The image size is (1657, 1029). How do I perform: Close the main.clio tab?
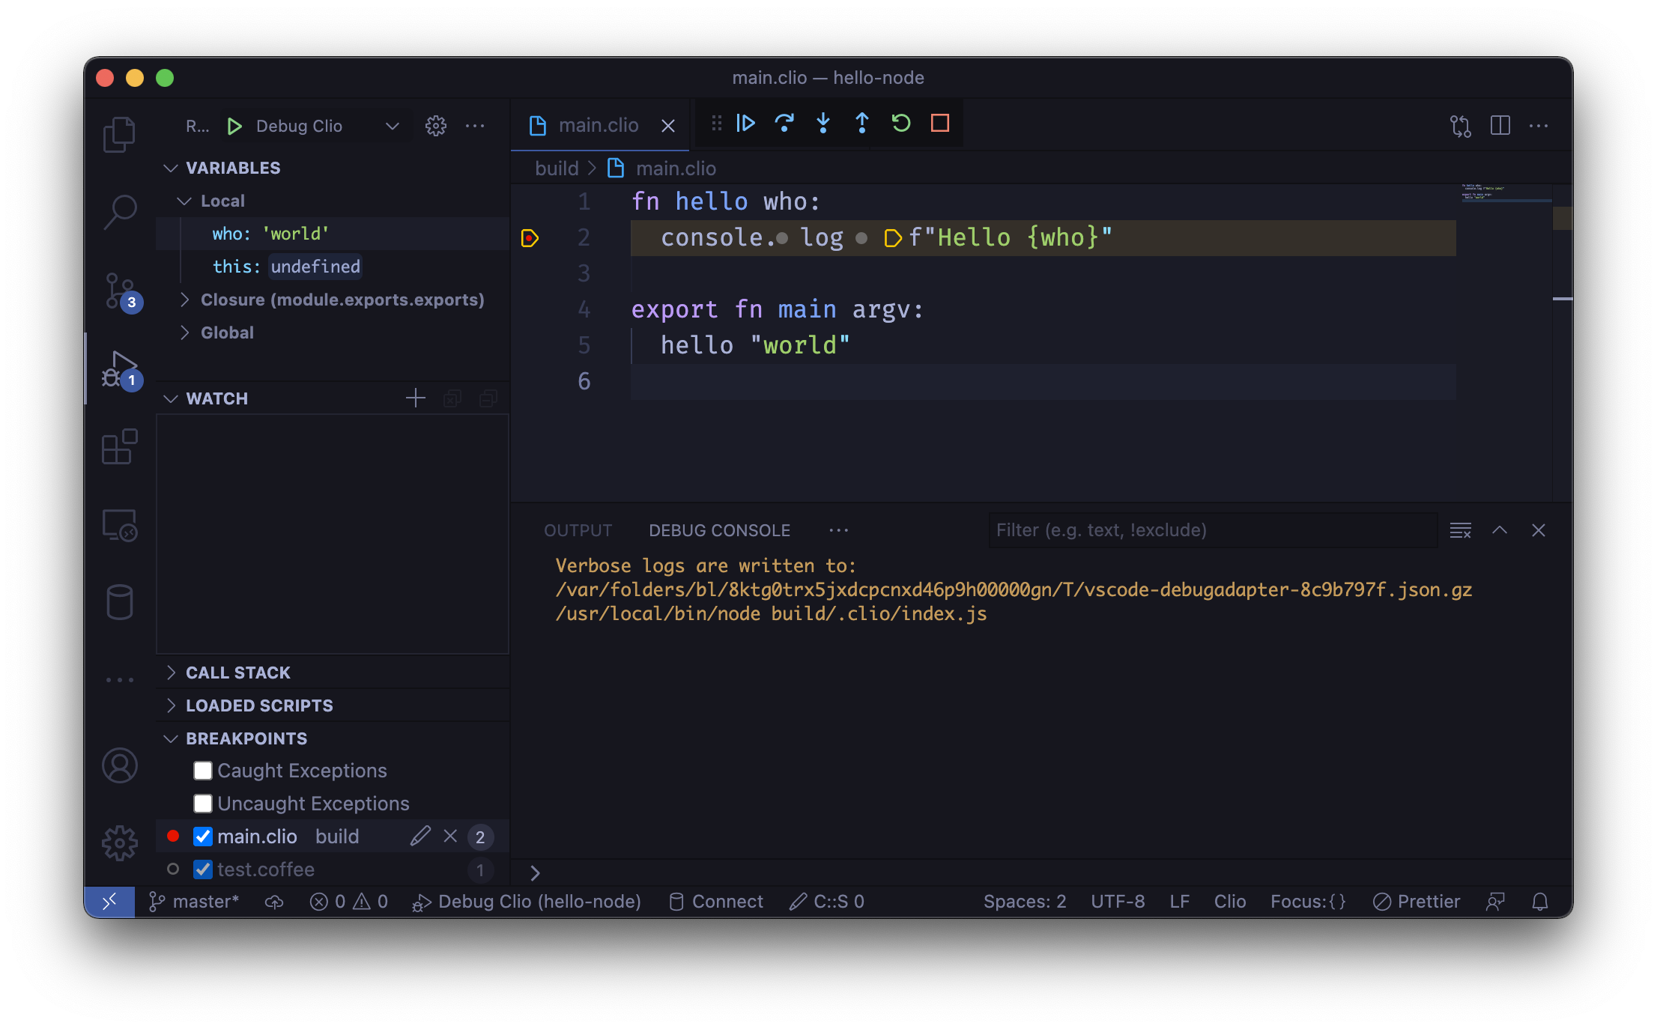[x=668, y=126]
